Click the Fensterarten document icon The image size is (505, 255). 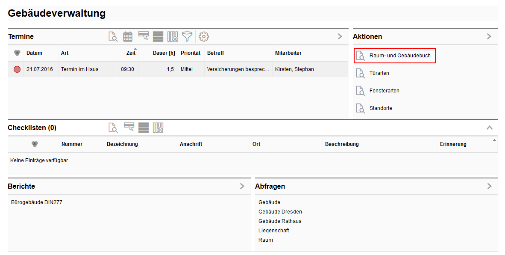pos(361,91)
